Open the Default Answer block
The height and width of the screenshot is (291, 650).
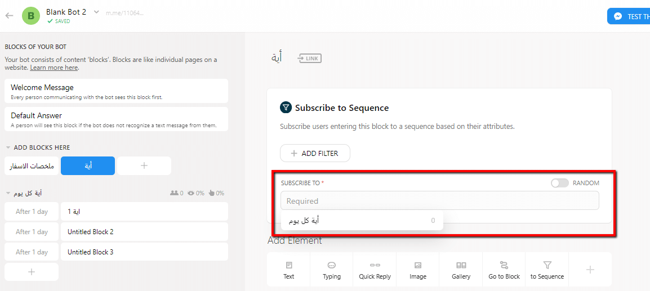click(x=116, y=119)
